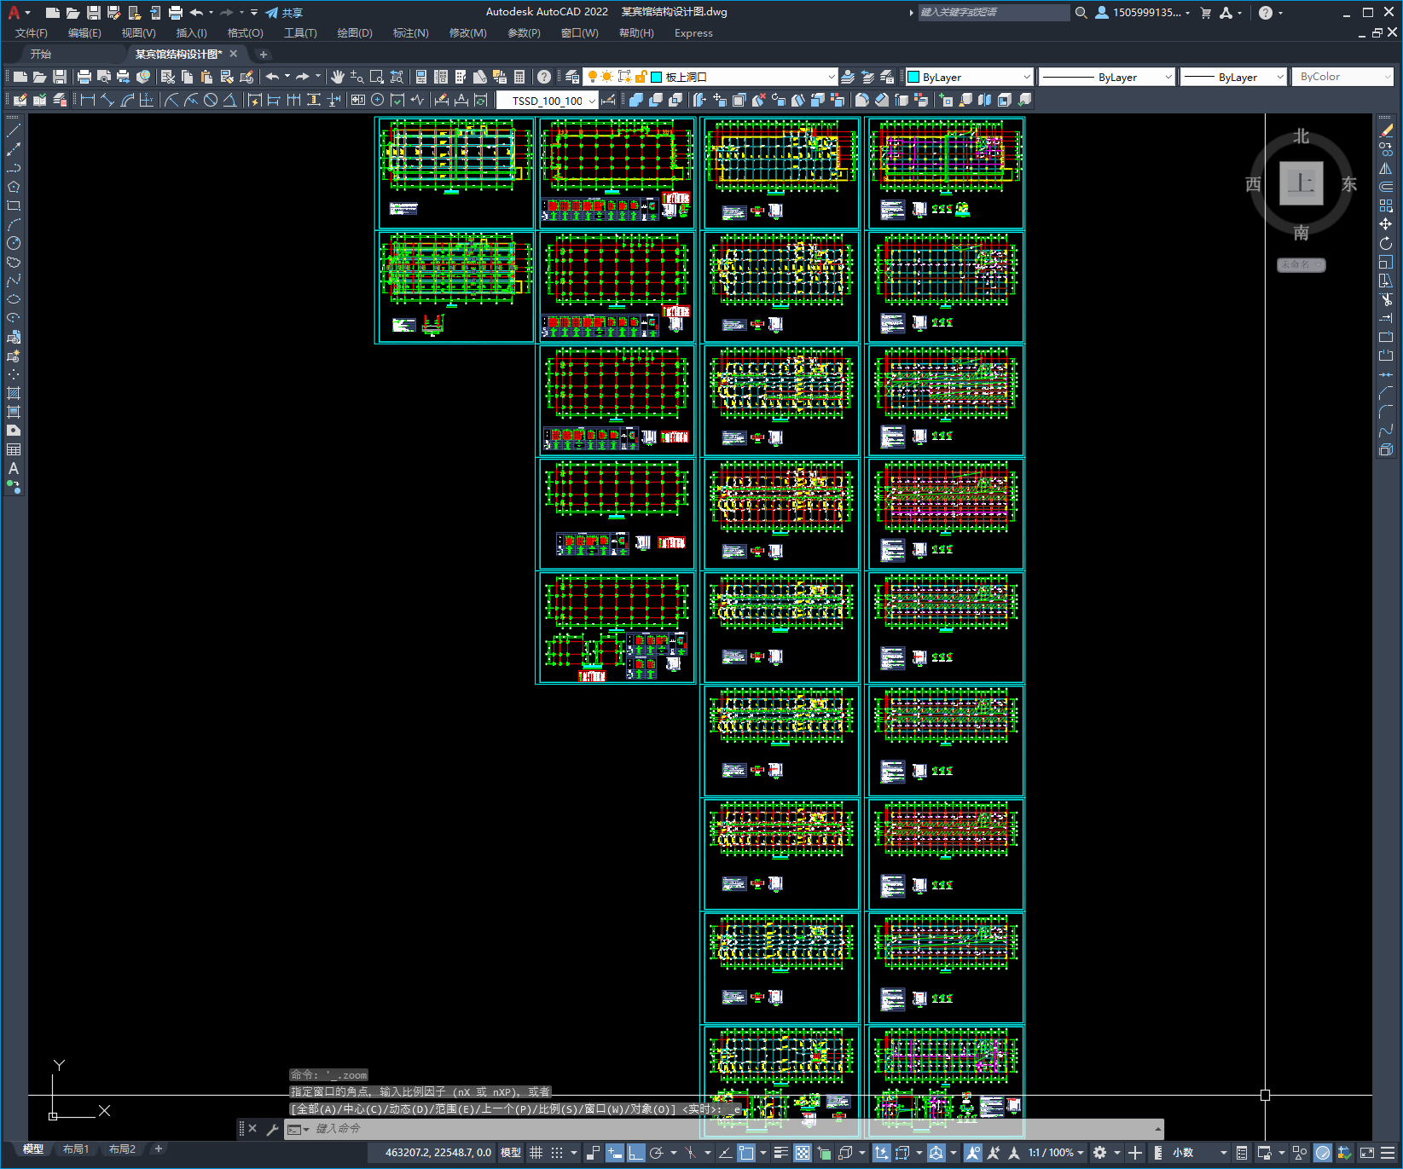Toggle snap mode in status bar
This screenshot has height=1169, width=1403.
point(557,1153)
